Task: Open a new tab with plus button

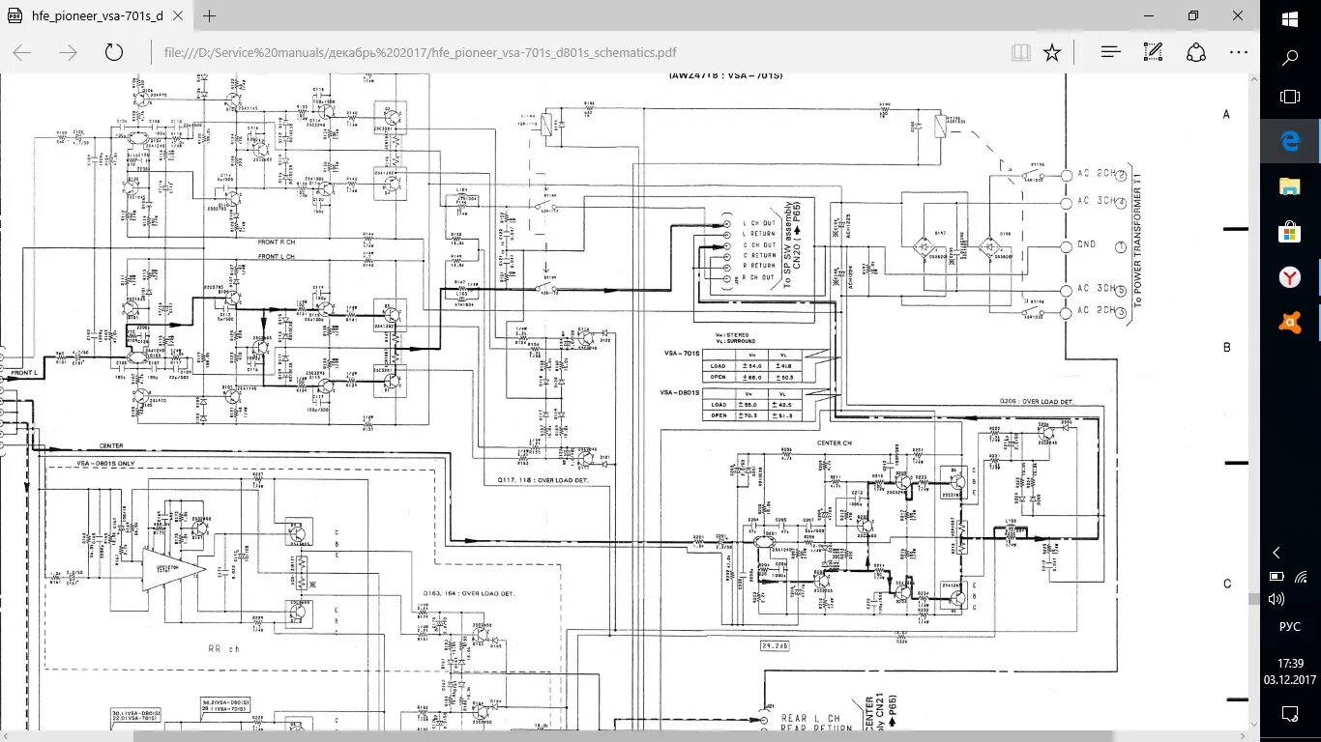Action: point(210,15)
